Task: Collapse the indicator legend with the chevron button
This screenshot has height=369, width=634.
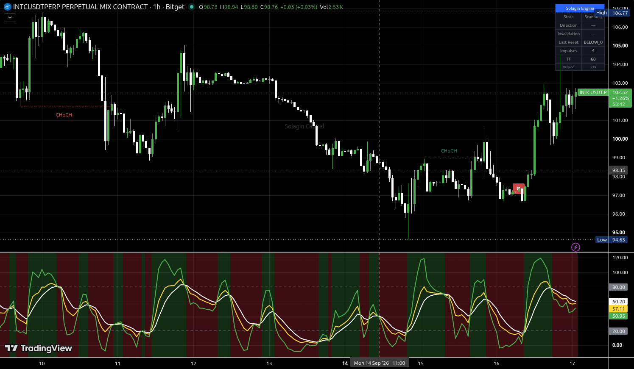Action: (x=10, y=18)
